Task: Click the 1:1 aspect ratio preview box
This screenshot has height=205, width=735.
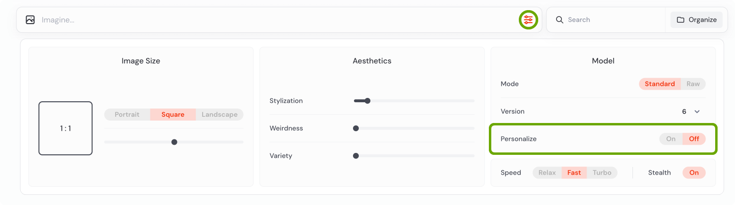Action: point(65,128)
